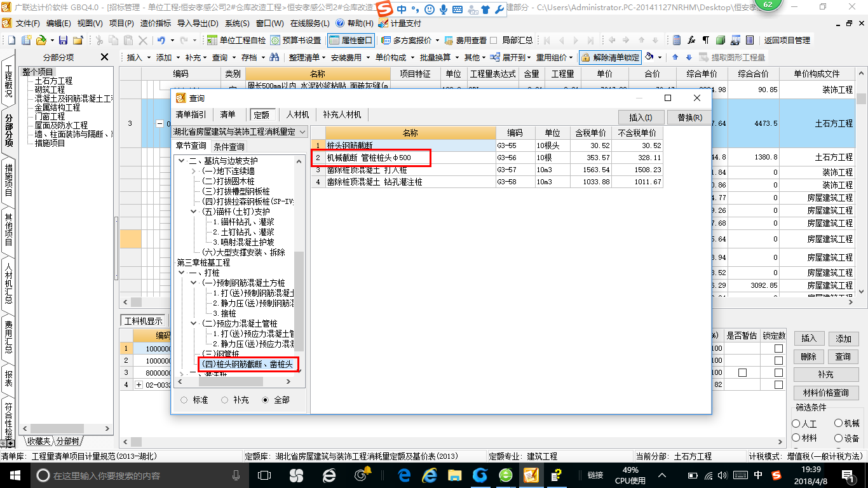
Task: Click the blue move-down arrow icon
Action: click(x=689, y=57)
